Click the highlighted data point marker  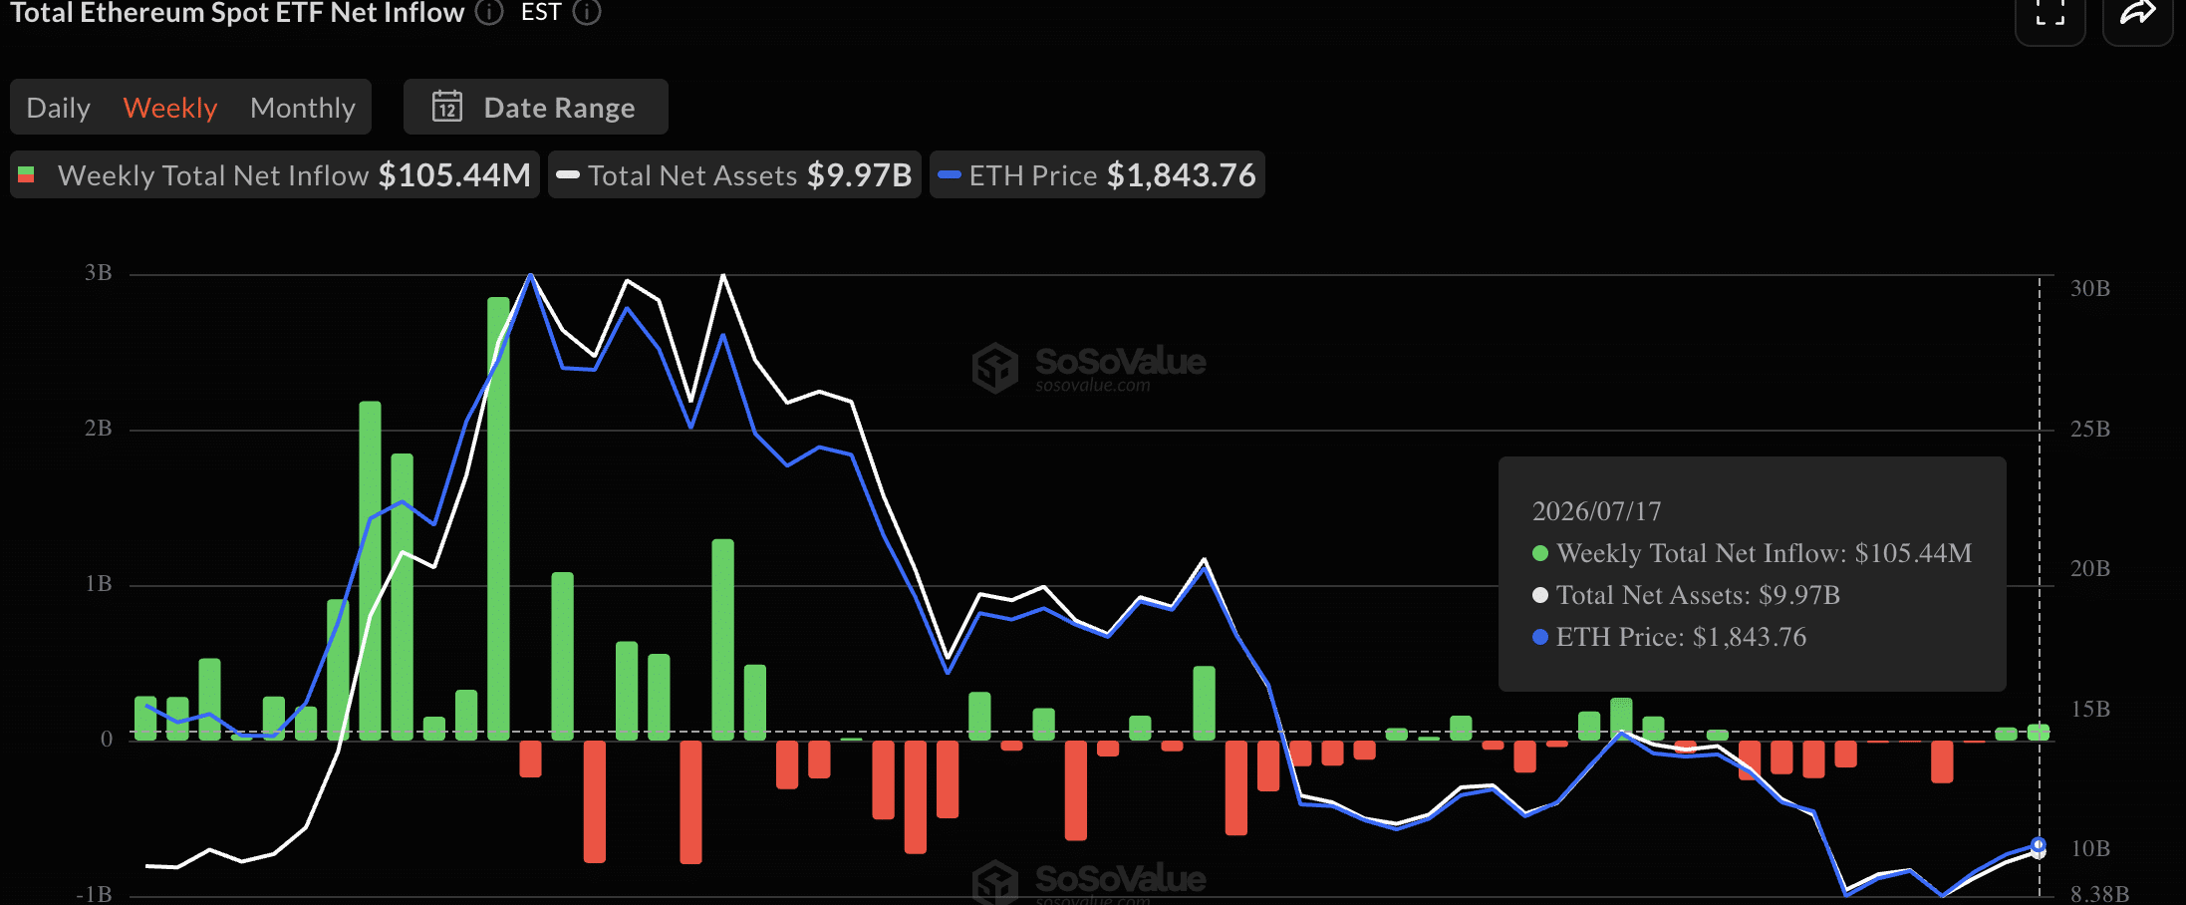(2039, 846)
